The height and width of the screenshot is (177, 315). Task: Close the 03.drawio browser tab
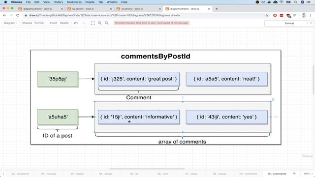coord(160,9)
